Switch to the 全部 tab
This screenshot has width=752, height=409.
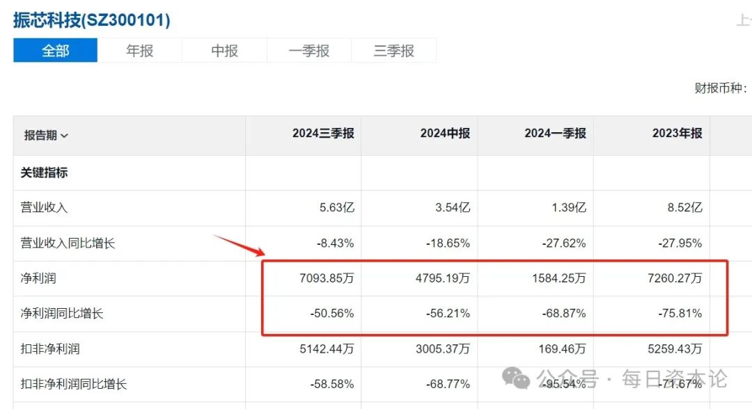point(56,51)
